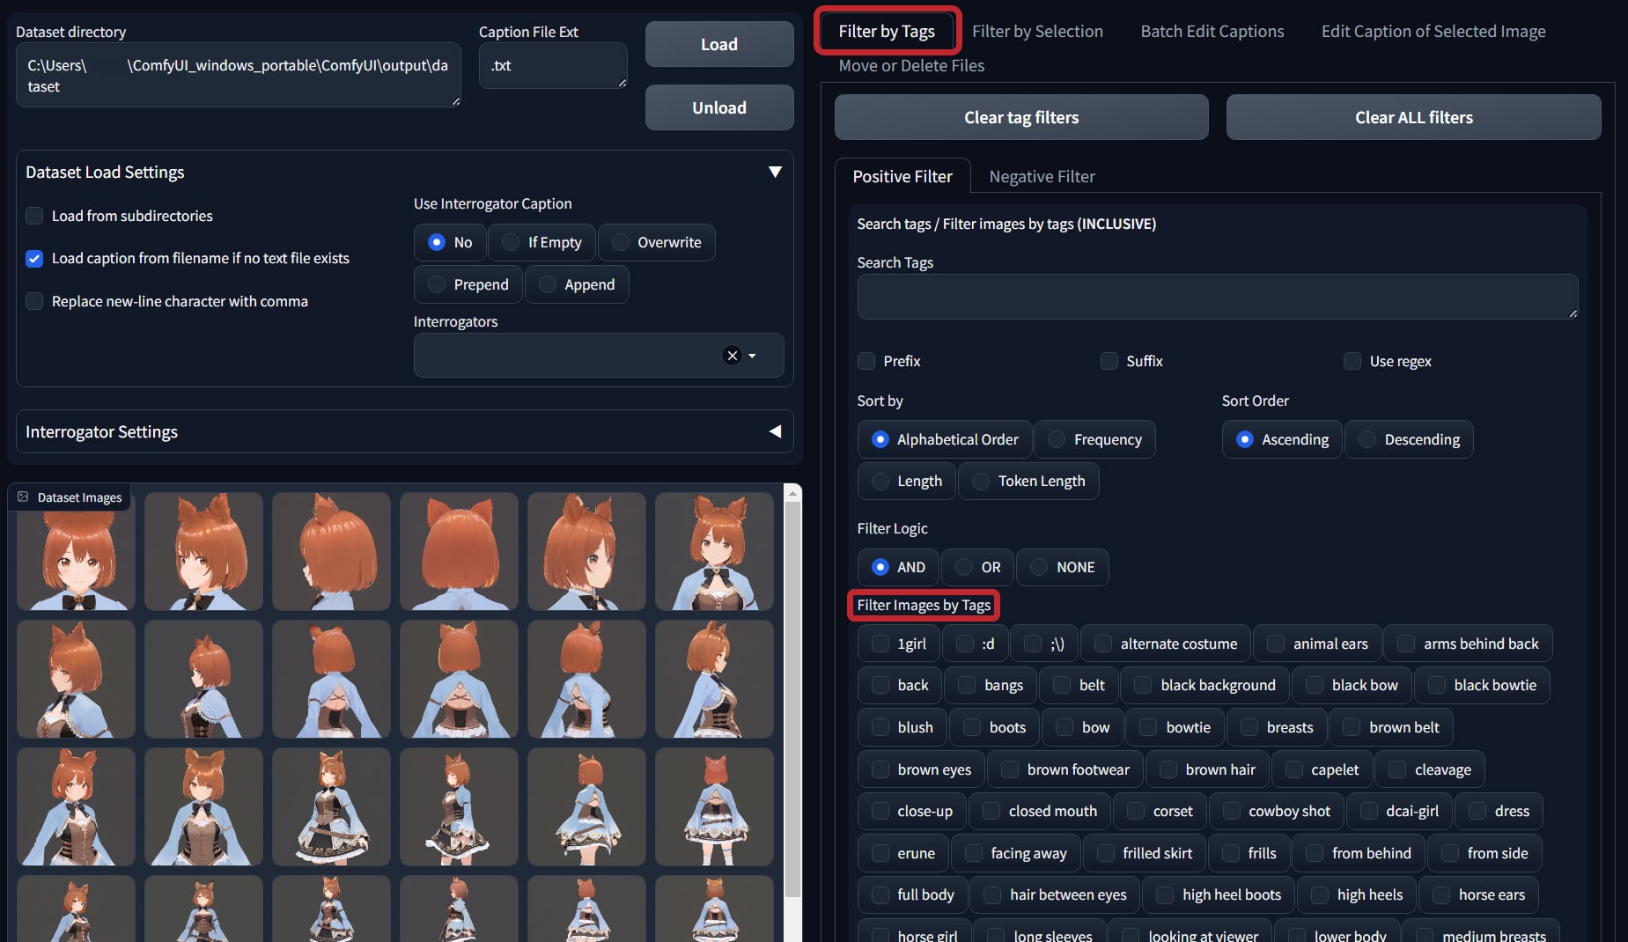The height and width of the screenshot is (942, 1628).
Task: Check the black background tag
Action: 1143,685
